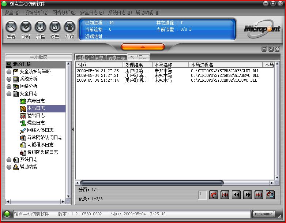Open the 系统日志 (O) menu
286x223 pixels.
point(120,12)
